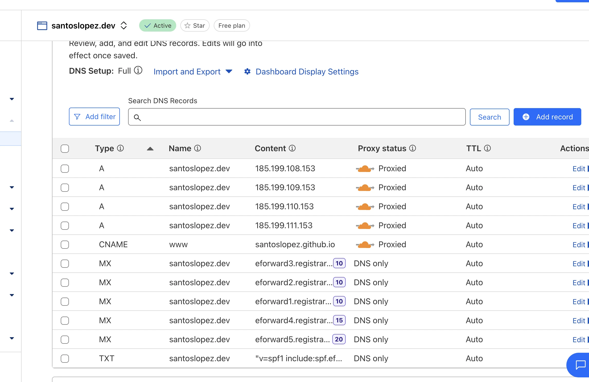Click the Free plan badge
This screenshot has height=382, width=589.
(x=232, y=25)
